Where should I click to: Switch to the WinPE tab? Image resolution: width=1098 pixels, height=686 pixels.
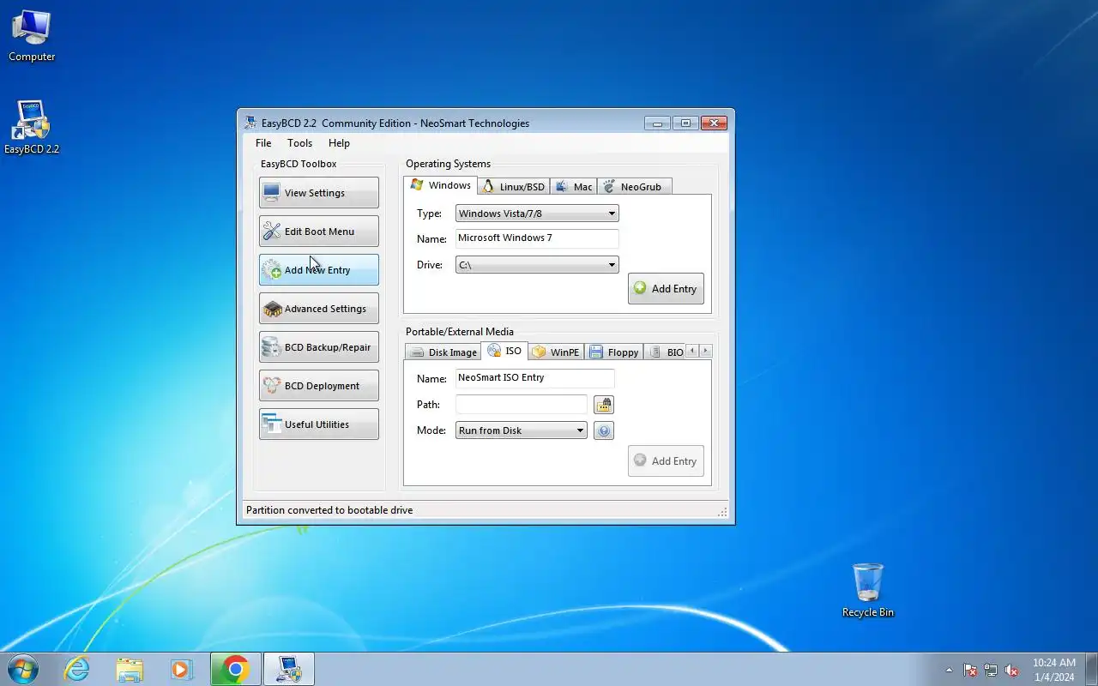coord(556,352)
